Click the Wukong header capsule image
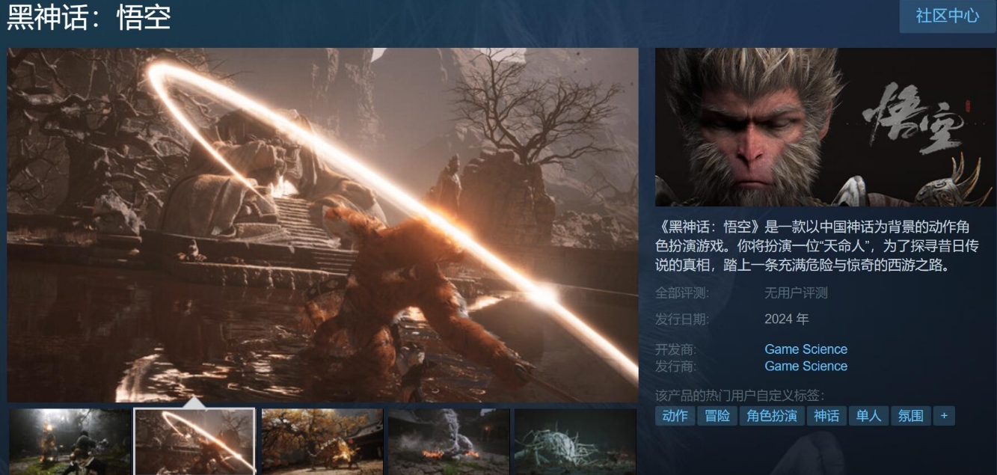The height and width of the screenshot is (475, 997). (823, 127)
